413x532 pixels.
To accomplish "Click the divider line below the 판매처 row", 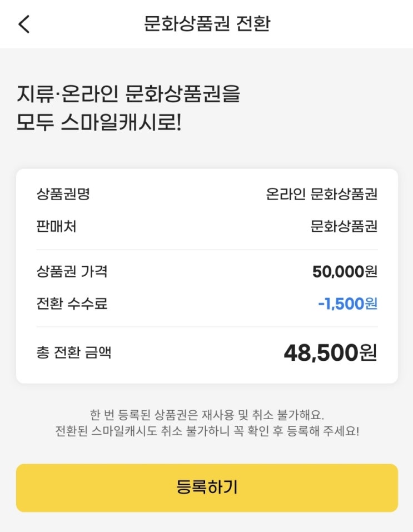I will click(x=207, y=250).
